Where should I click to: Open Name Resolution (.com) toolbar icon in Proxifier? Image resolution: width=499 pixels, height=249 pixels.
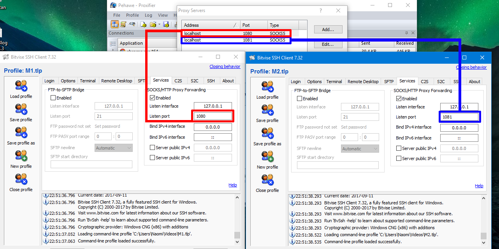coord(132,24)
